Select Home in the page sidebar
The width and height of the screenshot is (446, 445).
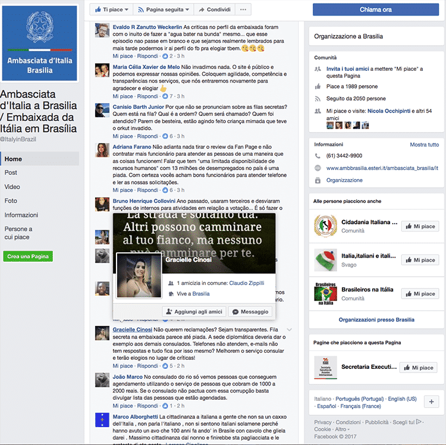click(40, 159)
